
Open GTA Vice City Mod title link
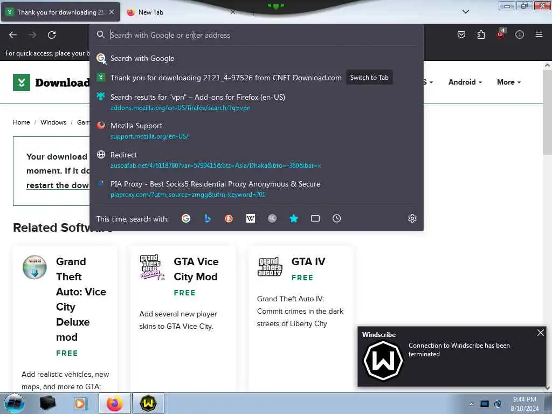pos(196,269)
